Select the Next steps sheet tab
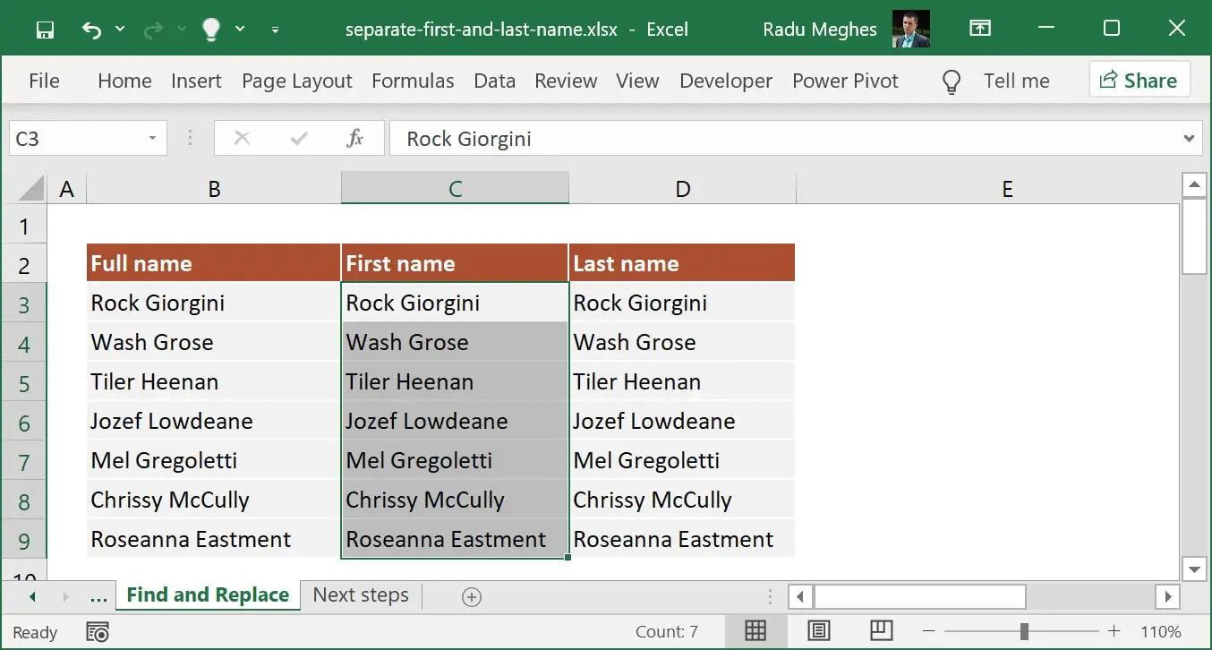This screenshot has width=1212, height=650. pyautogui.click(x=359, y=594)
